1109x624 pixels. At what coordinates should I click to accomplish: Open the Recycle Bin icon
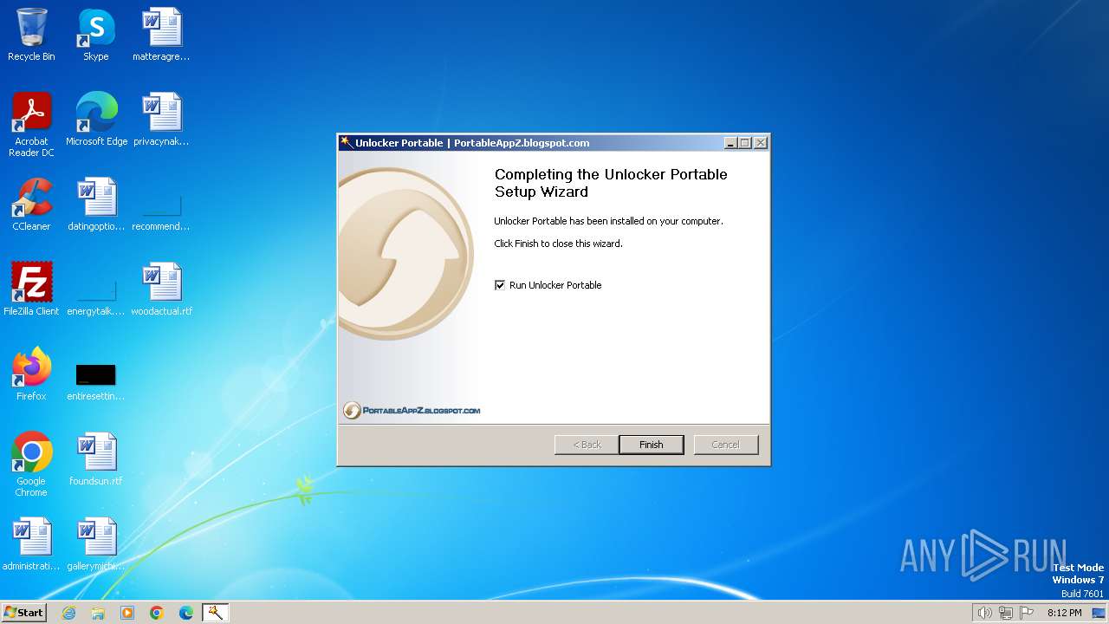pyautogui.click(x=31, y=35)
